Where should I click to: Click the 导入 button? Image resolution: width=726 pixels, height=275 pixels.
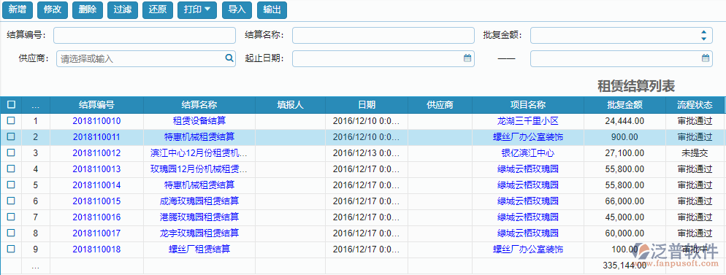(237, 10)
